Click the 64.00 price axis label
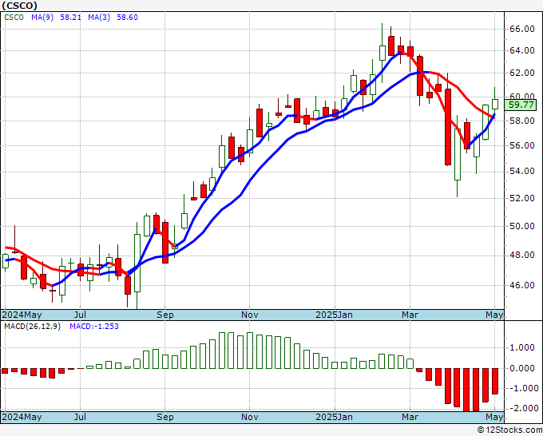Screen dimensions: 543x436 522,50
